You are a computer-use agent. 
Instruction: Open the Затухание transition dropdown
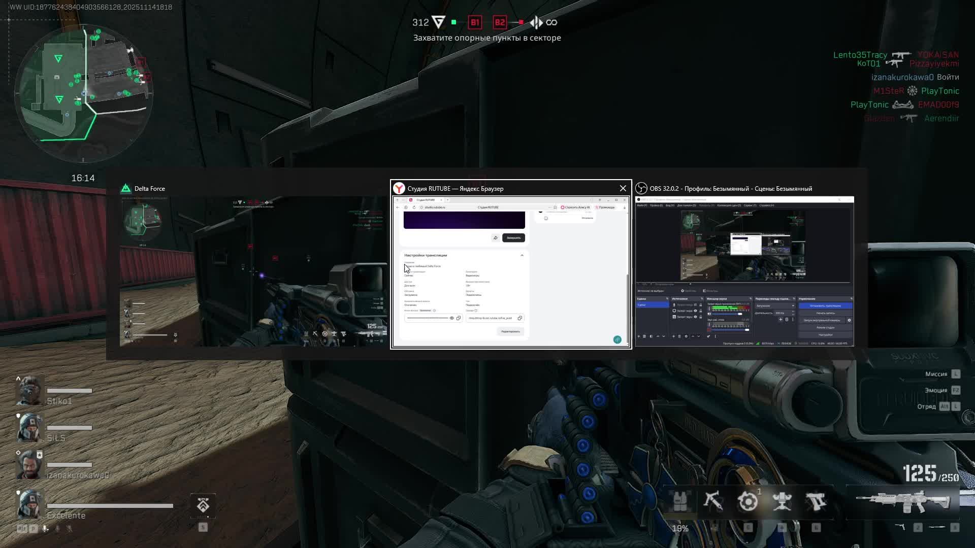(775, 306)
